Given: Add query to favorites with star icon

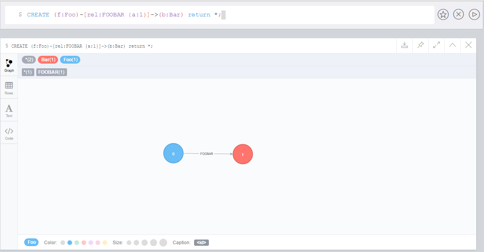Looking at the screenshot, I should (x=443, y=15).
